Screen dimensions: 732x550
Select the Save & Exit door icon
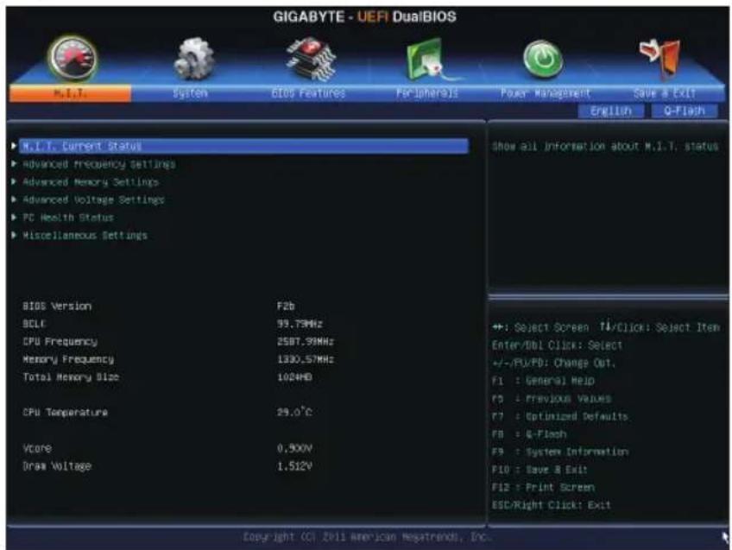pyautogui.click(x=660, y=59)
